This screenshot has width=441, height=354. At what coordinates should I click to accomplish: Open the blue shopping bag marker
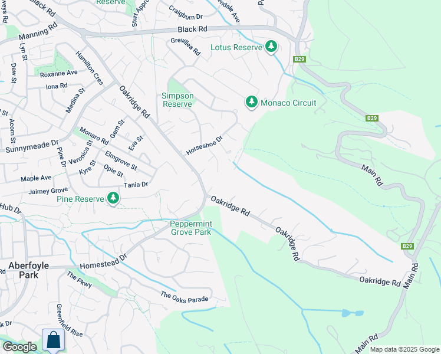tap(54, 340)
